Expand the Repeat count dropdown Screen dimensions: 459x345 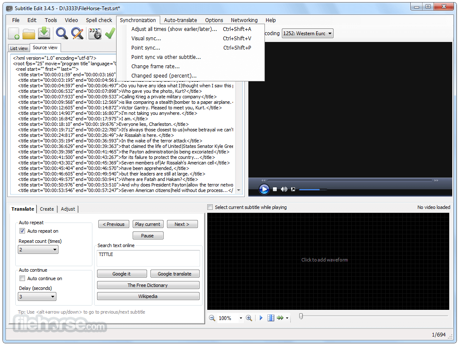point(38,250)
